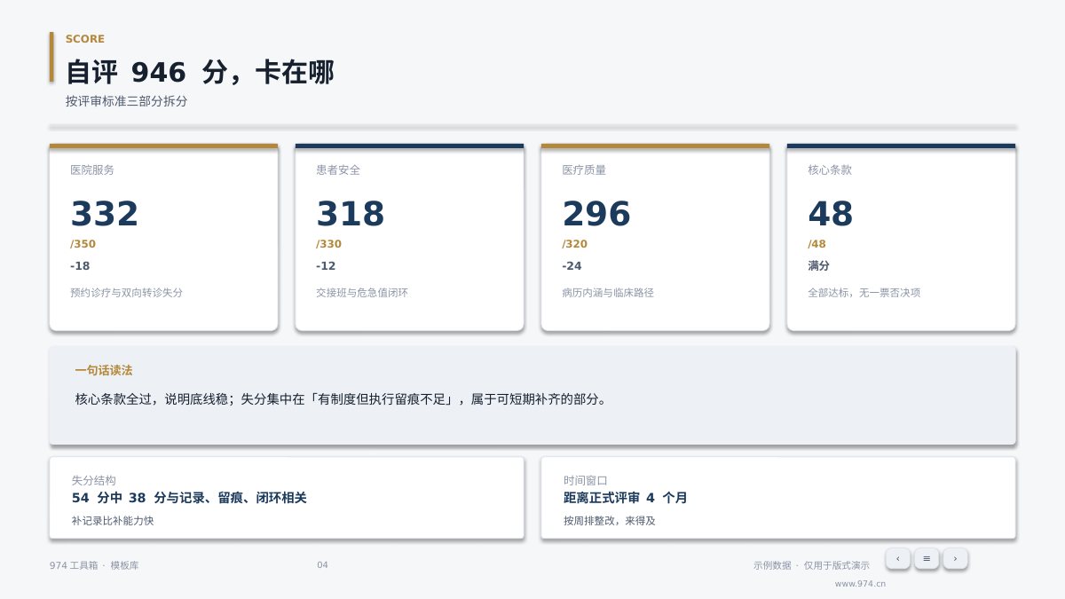The height and width of the screenshot is (599, 1065).
Task: Click the 核心条款 card label
Action: (x=830, y=169)
